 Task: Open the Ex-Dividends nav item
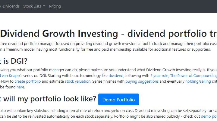10,6
